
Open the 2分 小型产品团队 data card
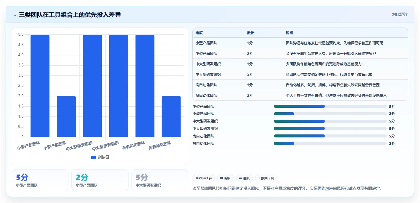coord(100,180)
